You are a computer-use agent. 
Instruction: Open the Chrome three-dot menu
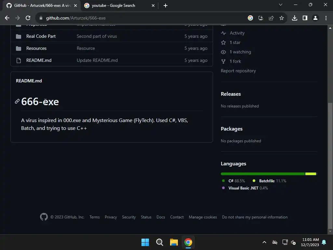point(326,18)
